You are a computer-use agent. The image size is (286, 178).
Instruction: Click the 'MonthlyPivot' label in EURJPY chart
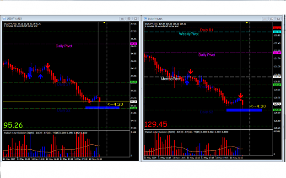[171, 79]
